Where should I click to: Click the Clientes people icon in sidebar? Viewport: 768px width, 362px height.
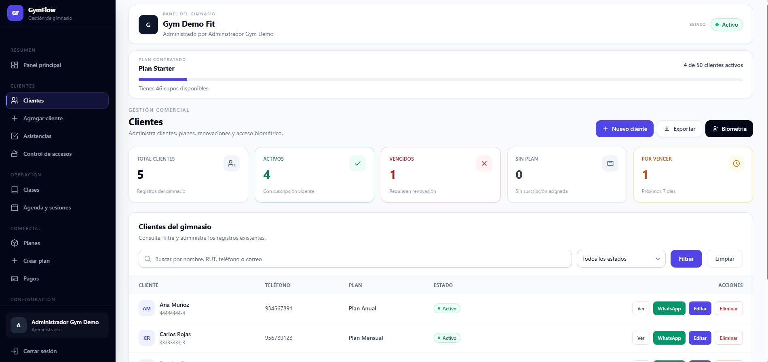coord(15,100)
